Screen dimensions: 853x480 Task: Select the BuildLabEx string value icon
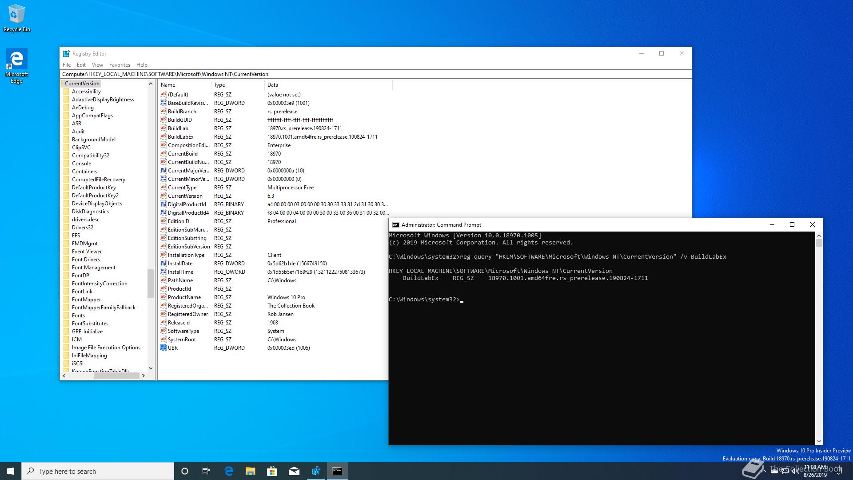click(x=163, y=137)
